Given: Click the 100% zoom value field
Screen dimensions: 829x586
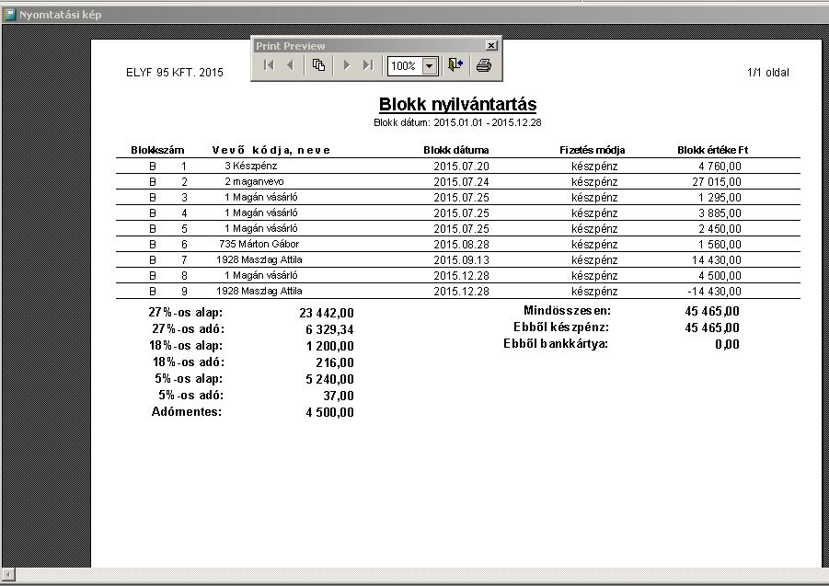Looking at the screenshot, I should point(405,66).
